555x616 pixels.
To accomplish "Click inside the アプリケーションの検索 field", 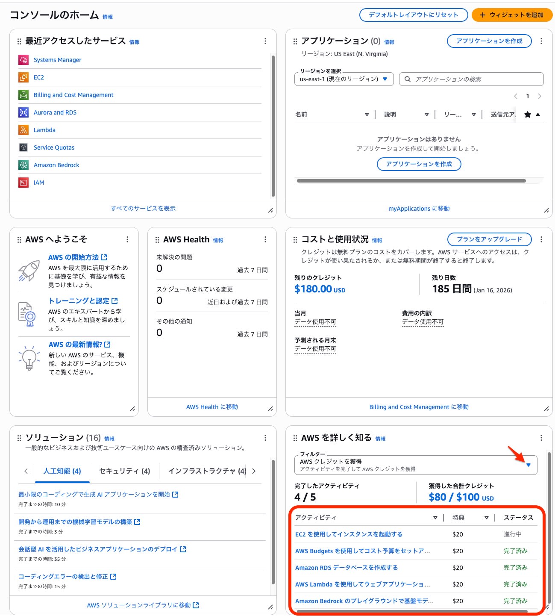I will pyautogui.click(x=471, y=79).
